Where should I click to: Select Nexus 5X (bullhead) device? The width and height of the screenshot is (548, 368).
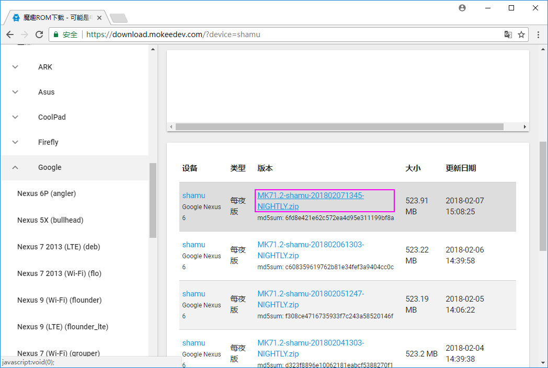(x=50, y=220)
